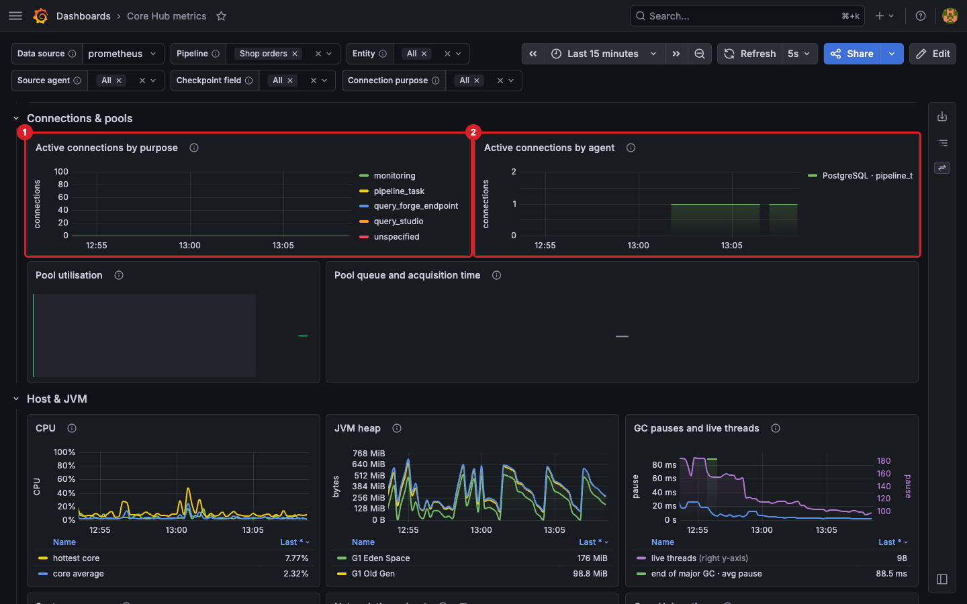Toggle pipeline_task series visibility
Screen dimensions: 967x604
(399, 191)
